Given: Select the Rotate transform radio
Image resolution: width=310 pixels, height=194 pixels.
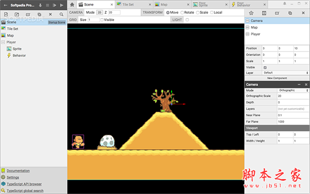Looking at the screenshot, I should point(182,12).
